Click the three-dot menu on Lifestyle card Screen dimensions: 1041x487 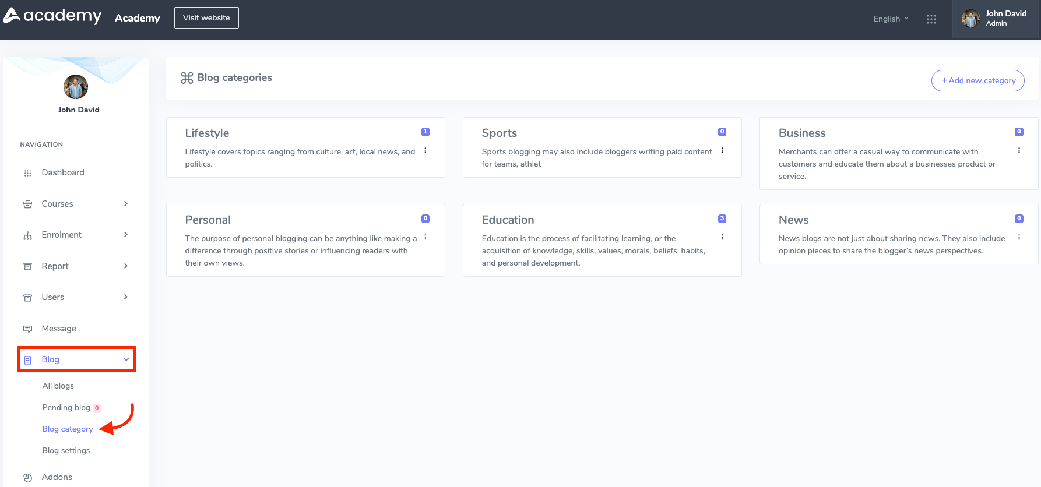[425, 150]
